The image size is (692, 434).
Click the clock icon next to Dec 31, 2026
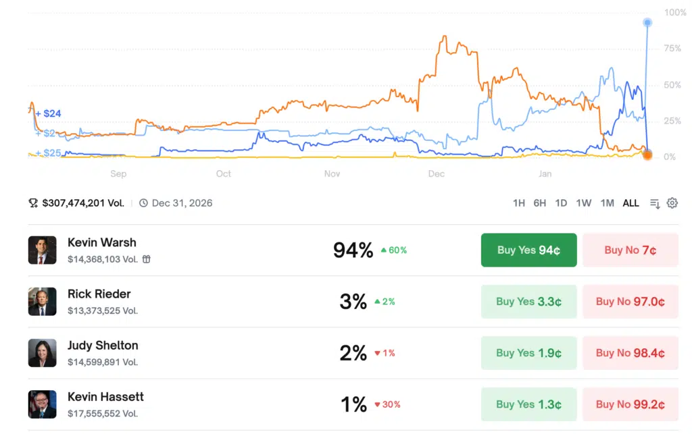143,203
